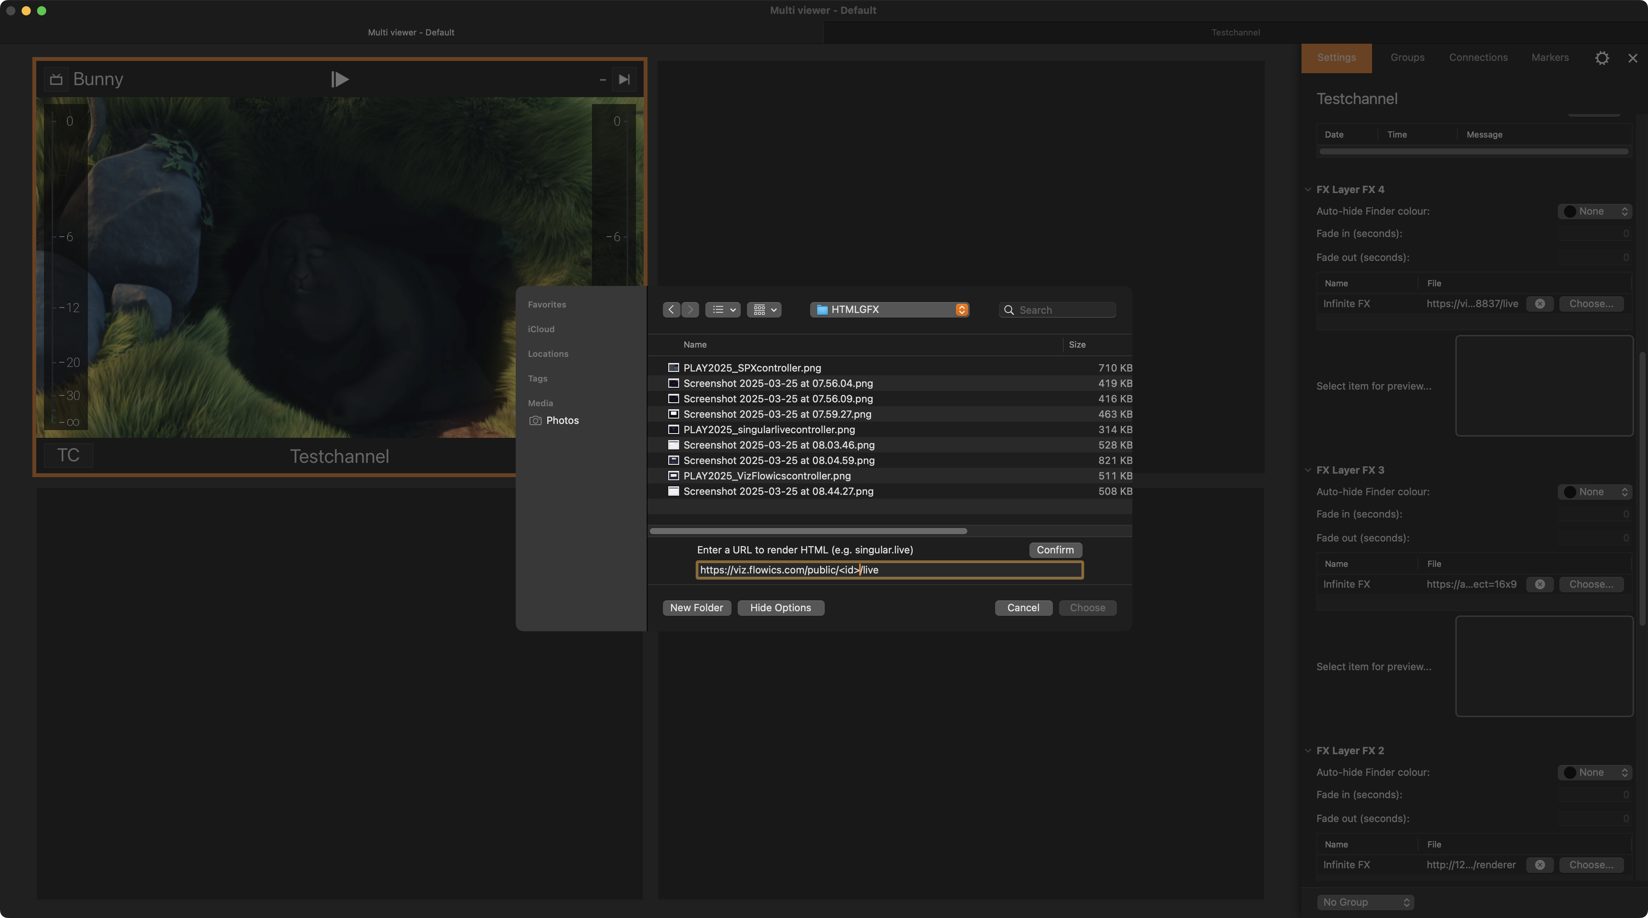Click the TV channel icon beside Bunny

[x=56, y=79]
